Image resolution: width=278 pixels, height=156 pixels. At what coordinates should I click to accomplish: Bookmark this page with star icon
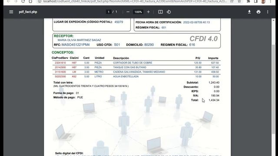[239, 1]
